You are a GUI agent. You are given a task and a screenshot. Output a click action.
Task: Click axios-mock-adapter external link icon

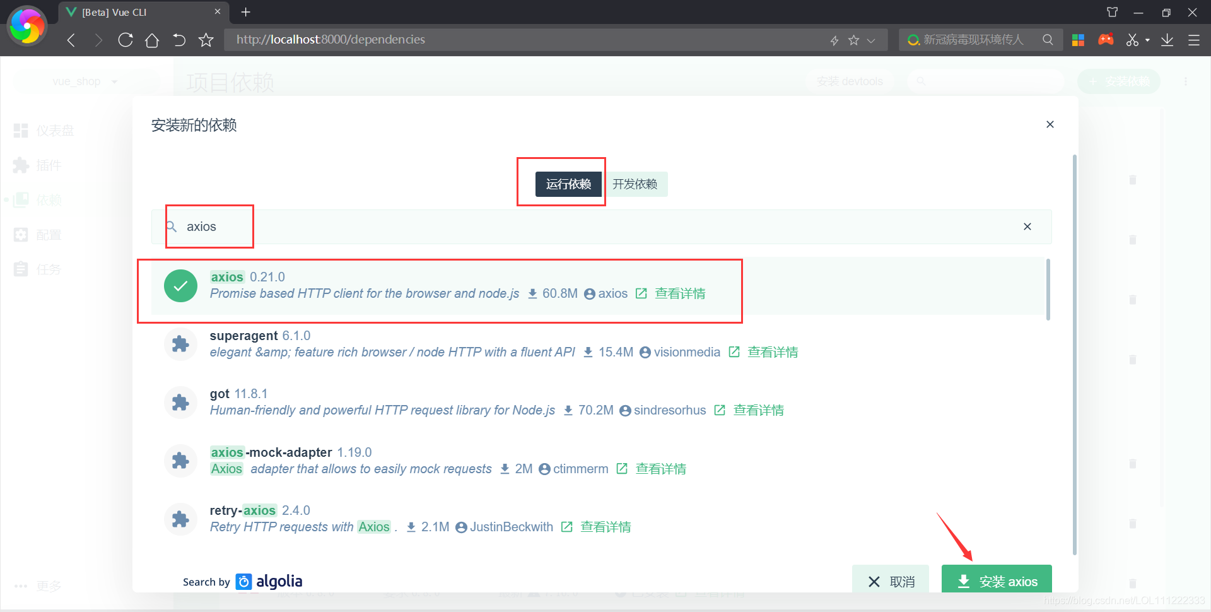[622, 469]
